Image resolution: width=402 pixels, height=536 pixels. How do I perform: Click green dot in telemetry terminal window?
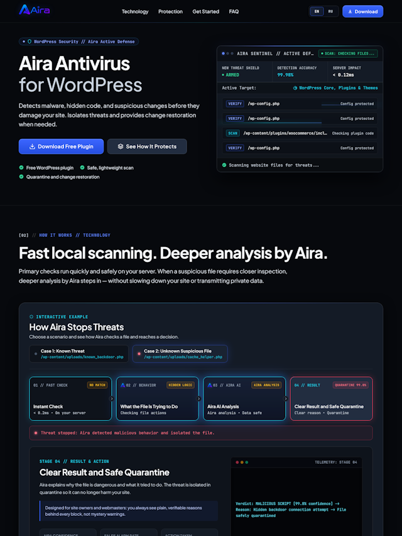coord(247,462)
